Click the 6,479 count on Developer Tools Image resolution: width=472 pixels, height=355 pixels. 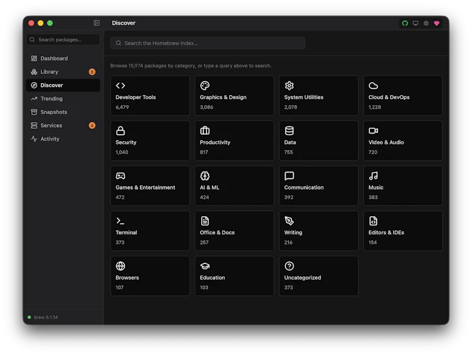point(122,108)
